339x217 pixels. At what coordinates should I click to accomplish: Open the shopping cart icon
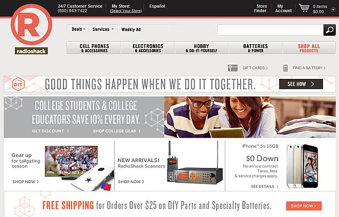(x=304, y=8)
